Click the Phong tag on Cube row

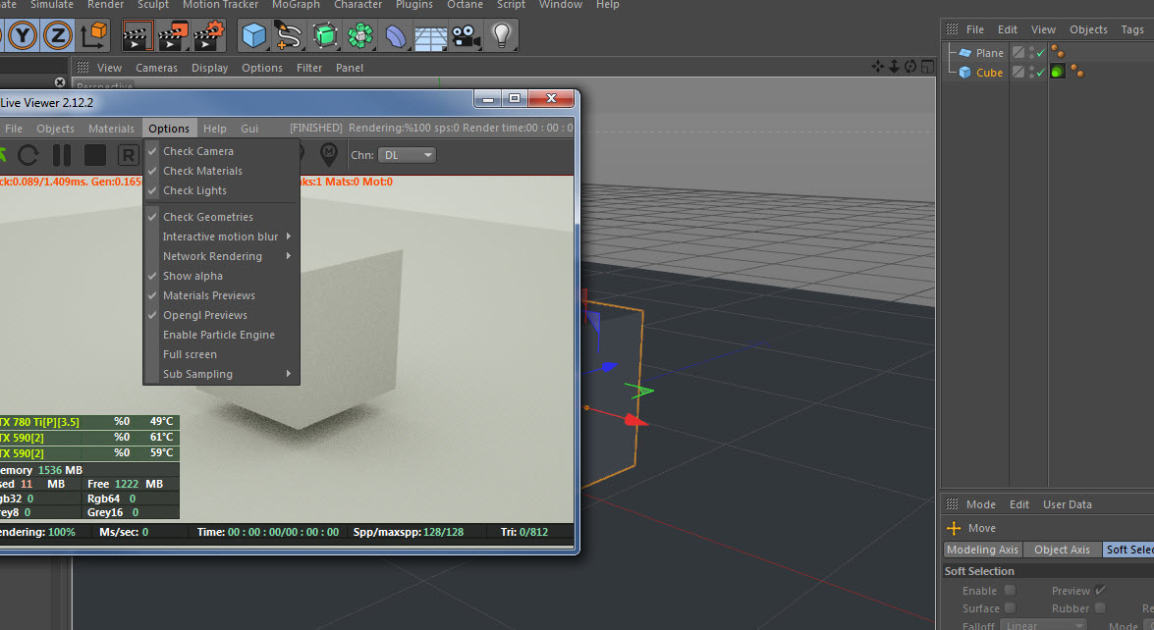(1077, 72)
